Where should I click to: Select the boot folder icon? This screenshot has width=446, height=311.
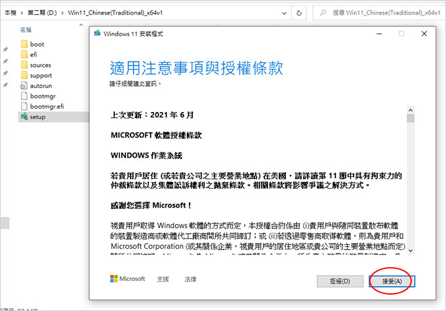pos(24,44)
